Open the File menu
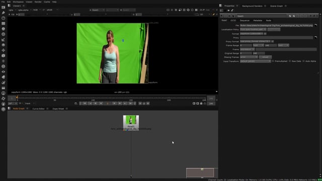 [x=3, y=2]
